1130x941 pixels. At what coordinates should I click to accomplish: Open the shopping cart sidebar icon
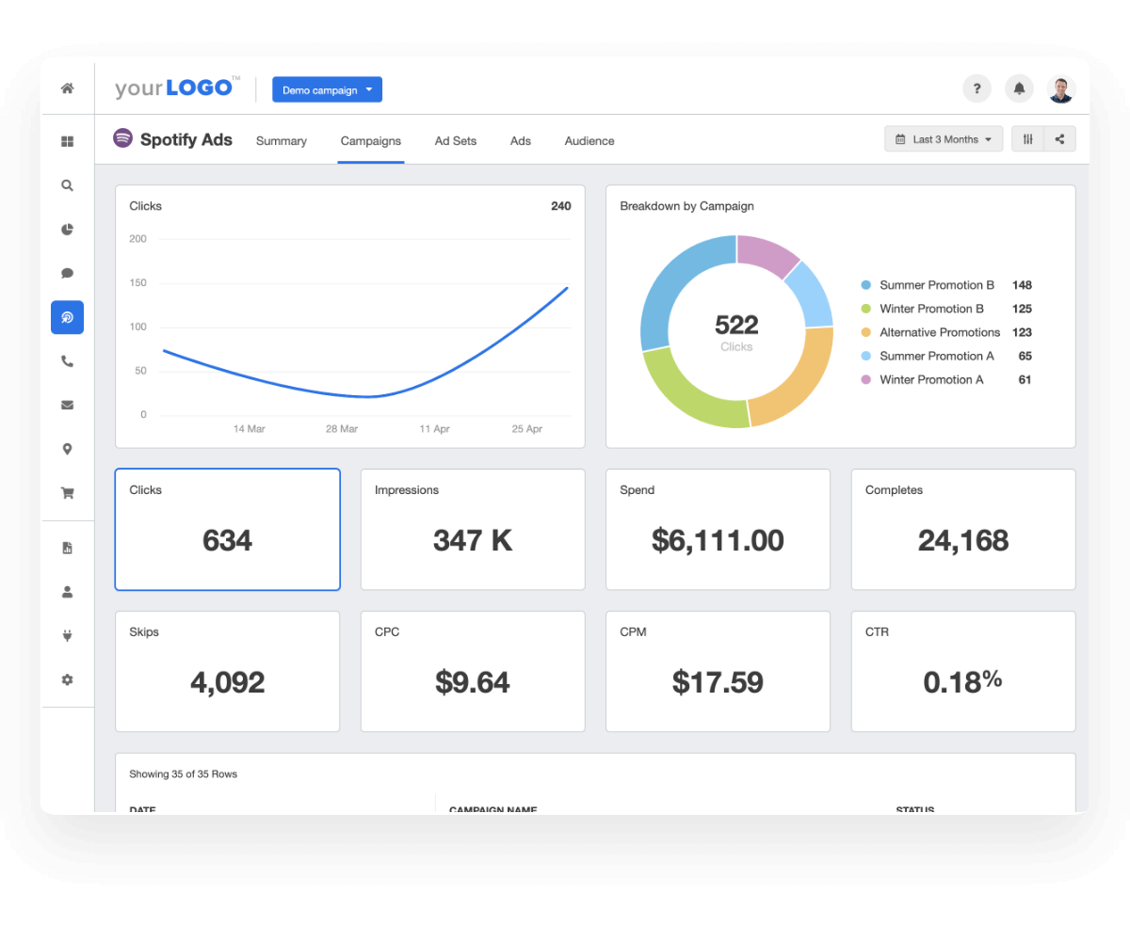(67, 492)
